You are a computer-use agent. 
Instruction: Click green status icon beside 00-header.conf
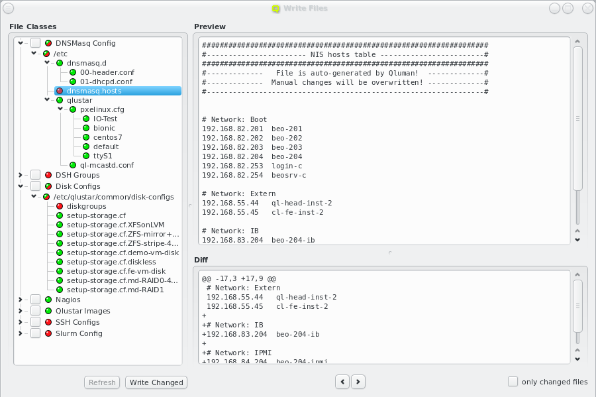point(73,72)
